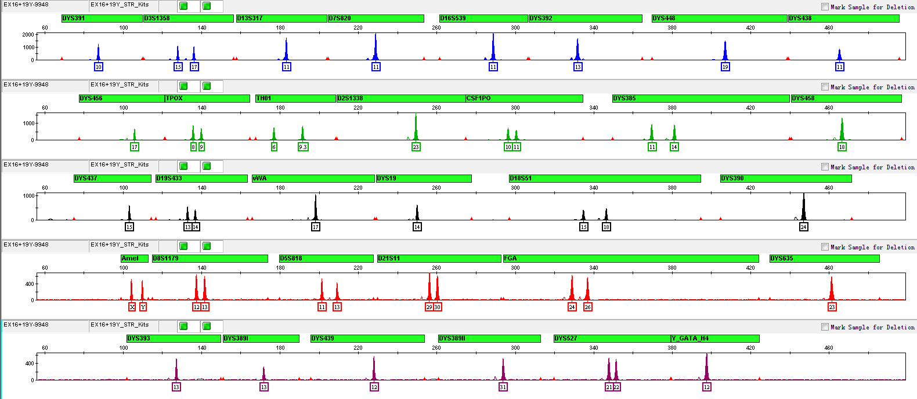The image size is (917, 399).
Task: Click allele label 12 under Y_GATA_H4 peak
Action: tap(707, 387)
